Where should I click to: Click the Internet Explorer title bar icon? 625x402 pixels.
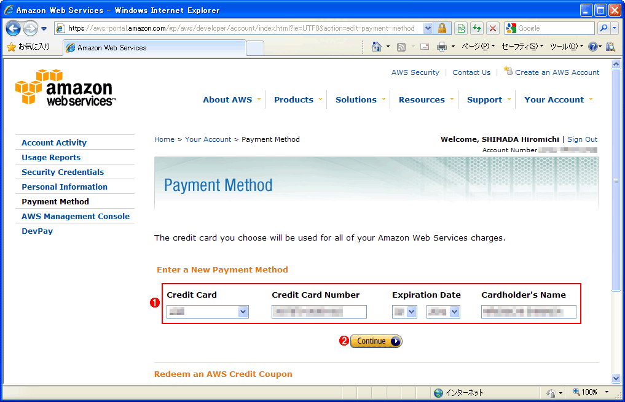coord(9,10)
